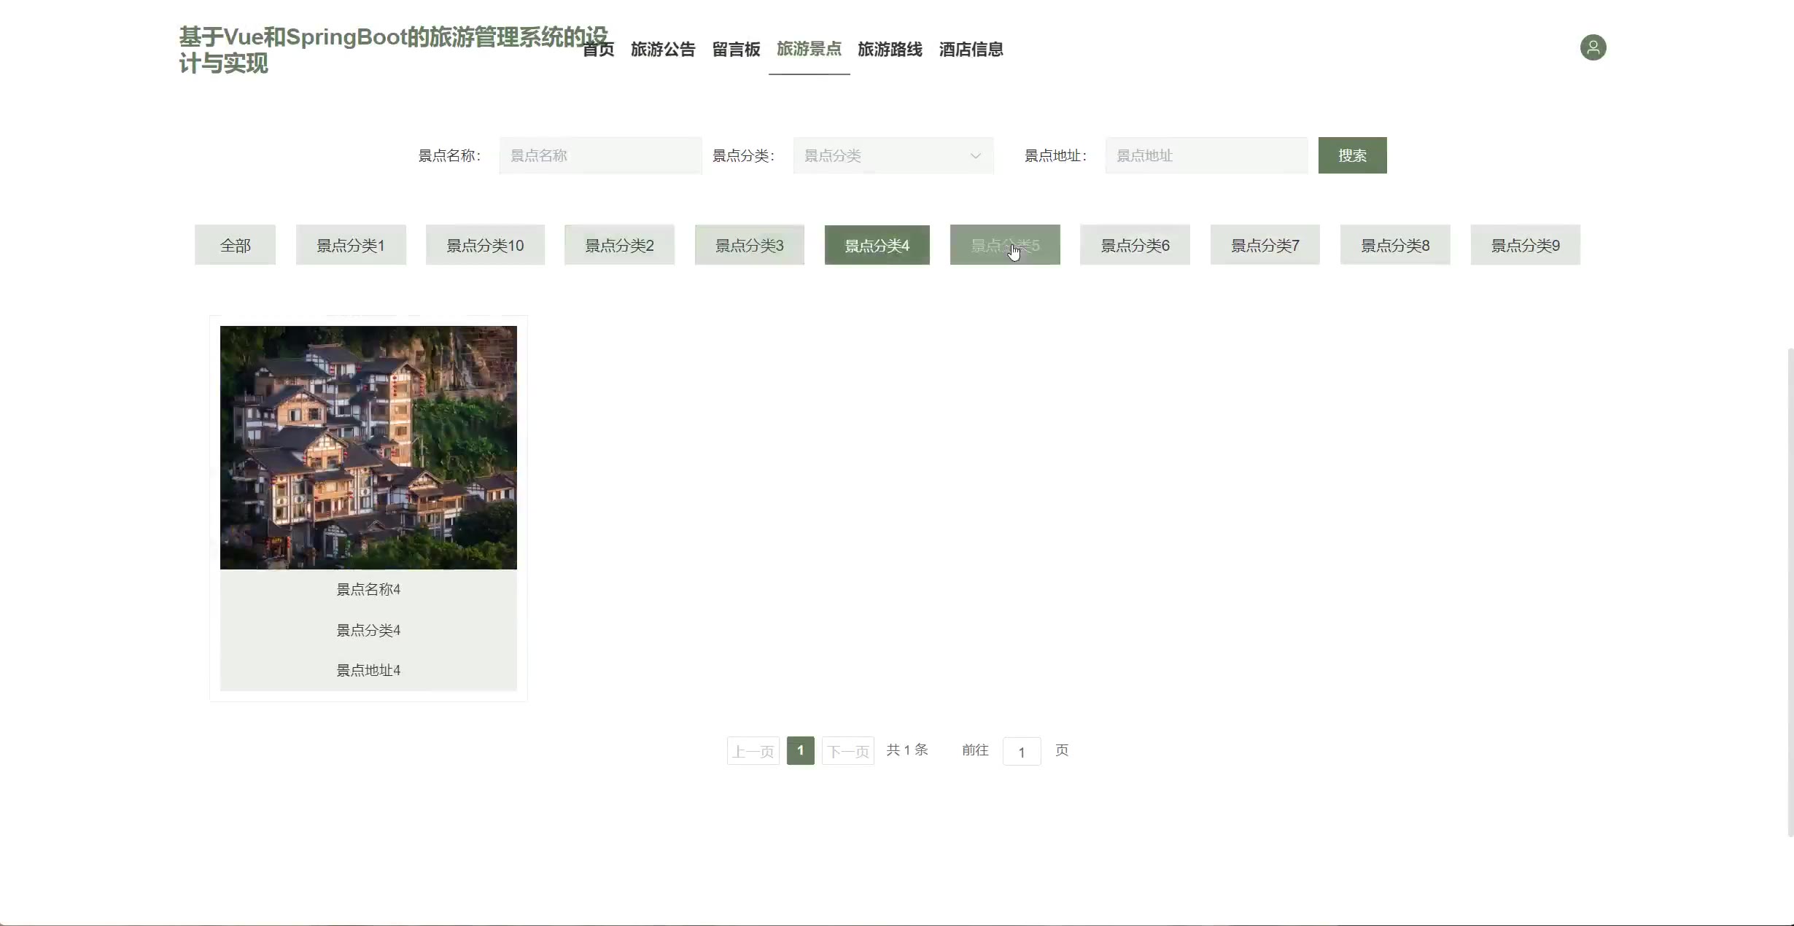
Task: Open 酒店信息 navigation item
Action: point(971,50)
